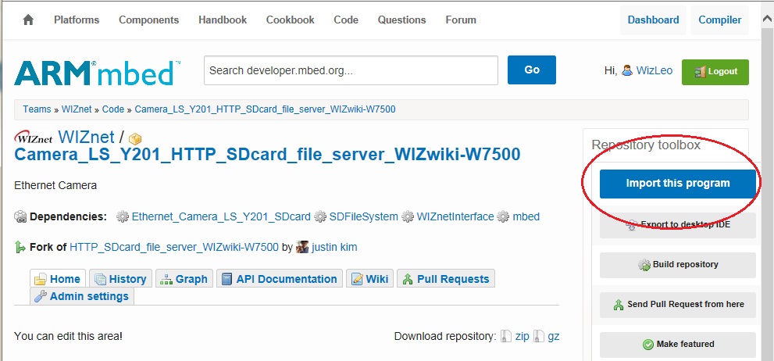Click the justin kim author link
Viewport: 774px width, 361px height.
click(x=334, y=247)
